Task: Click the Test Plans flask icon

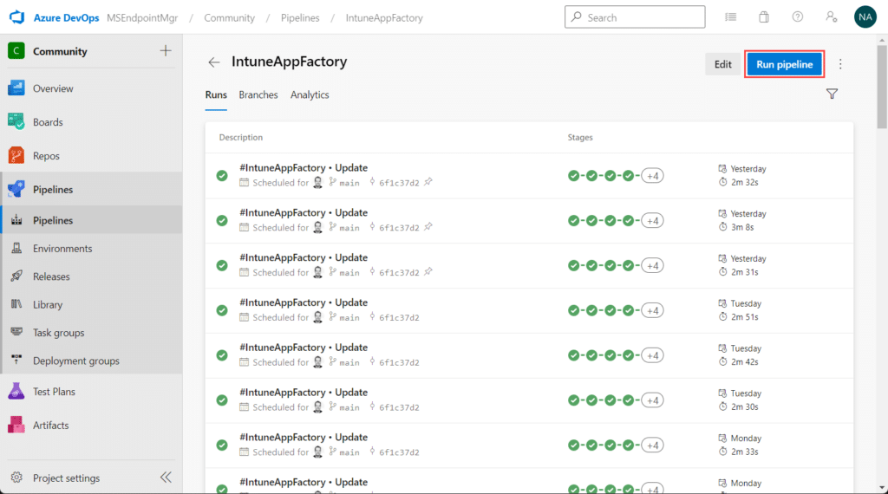Action: pyautogui.click(x=16, y=391)
